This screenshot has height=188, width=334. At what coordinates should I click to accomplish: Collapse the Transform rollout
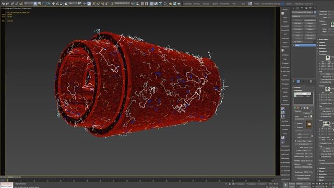(x=326, y=51)
